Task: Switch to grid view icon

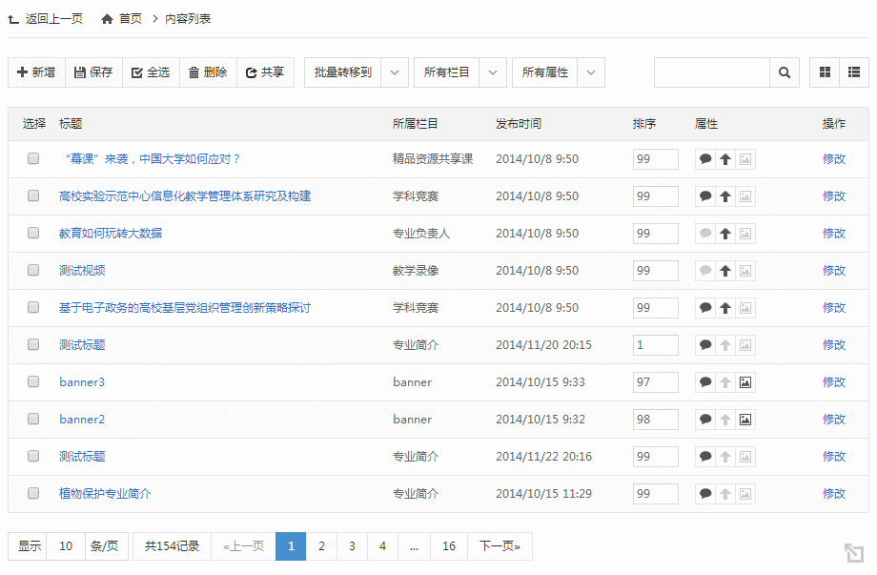Action: [825, 72]
